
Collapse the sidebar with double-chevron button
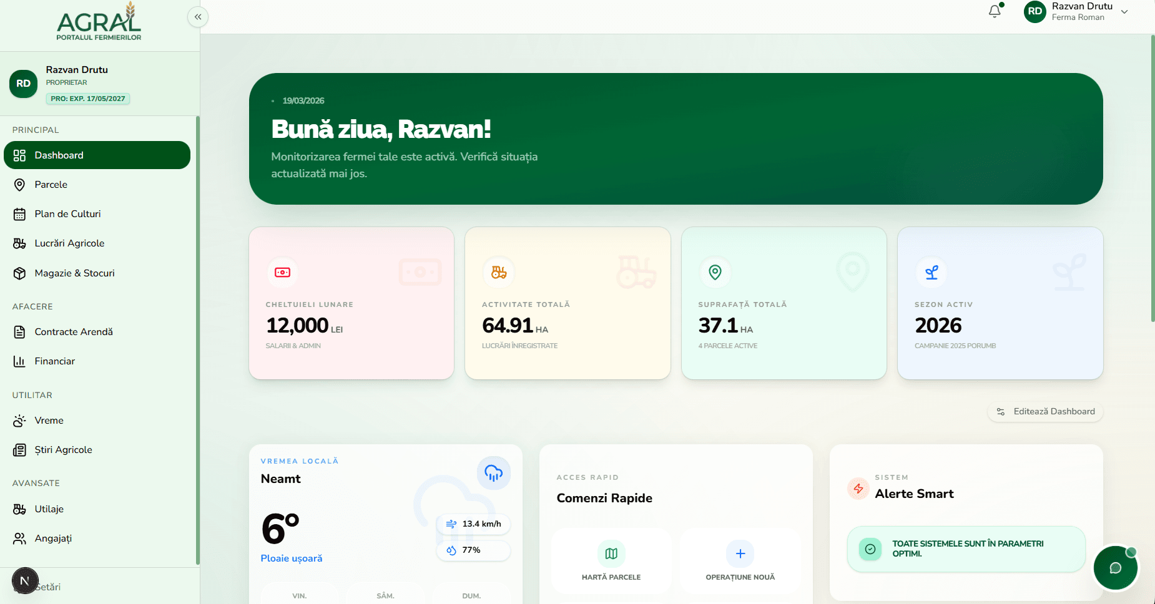point(198,17)
